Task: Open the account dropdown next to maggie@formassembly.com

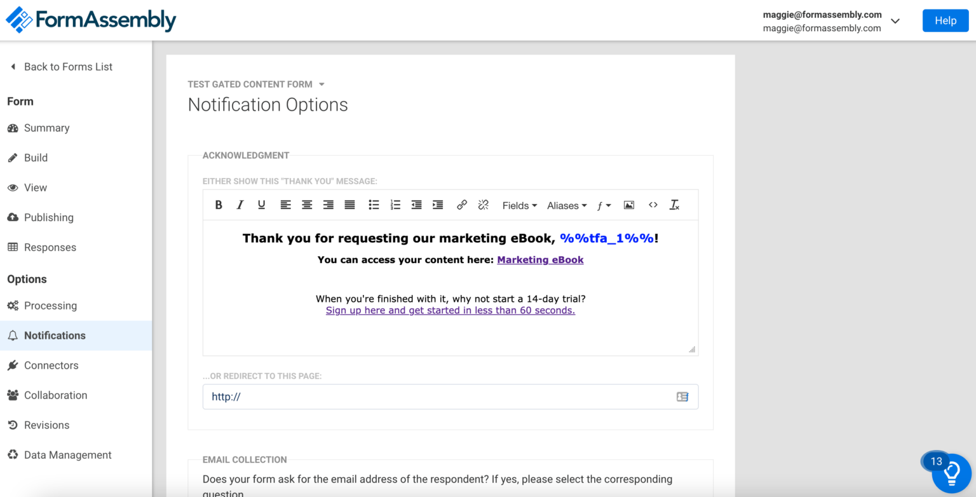Action: (895, 21)
